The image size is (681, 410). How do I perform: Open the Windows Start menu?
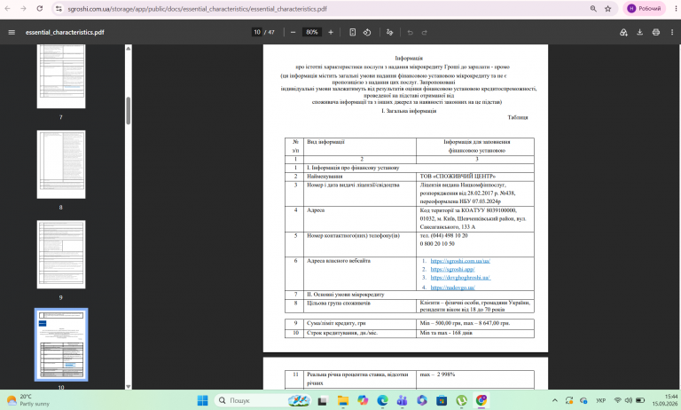click(202, 400)
